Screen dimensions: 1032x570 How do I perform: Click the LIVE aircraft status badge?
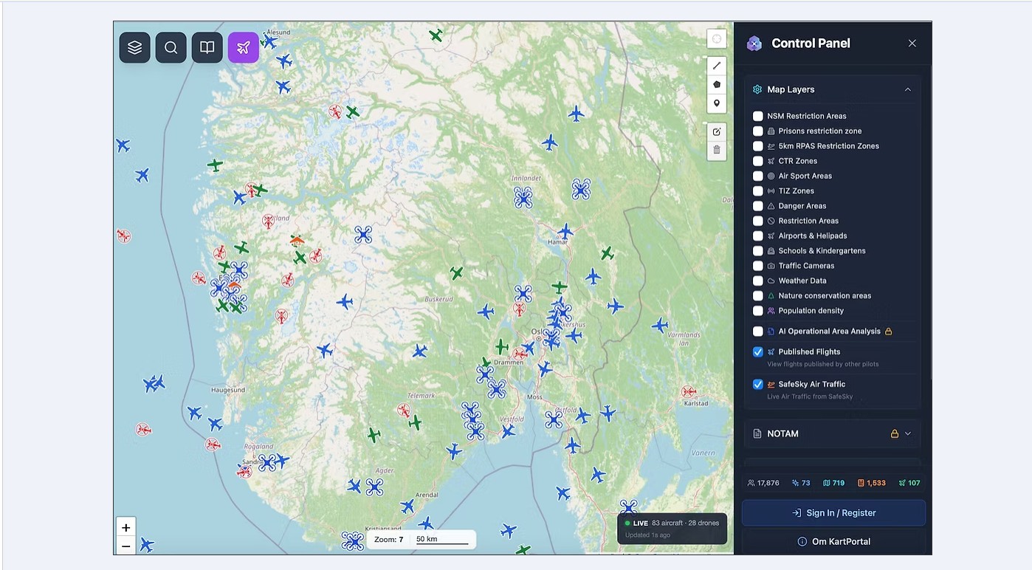point(672,529)
